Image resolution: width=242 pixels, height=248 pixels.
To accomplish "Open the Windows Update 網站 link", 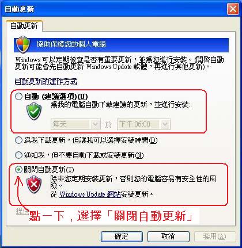I will pyautogui.click(x=90, y=194).
